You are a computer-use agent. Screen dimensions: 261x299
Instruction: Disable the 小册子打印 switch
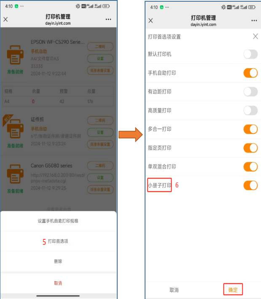click(x=250, y=185)
